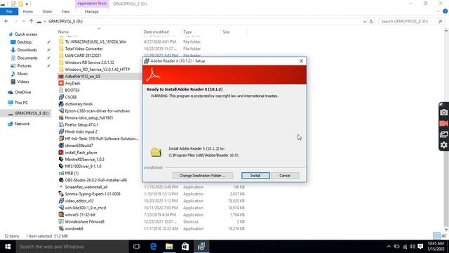Select Sonma-Typing-Expert-1.01.0008 file
The width and height of the screenshot is (449, 253).
[x=89, y=194]
